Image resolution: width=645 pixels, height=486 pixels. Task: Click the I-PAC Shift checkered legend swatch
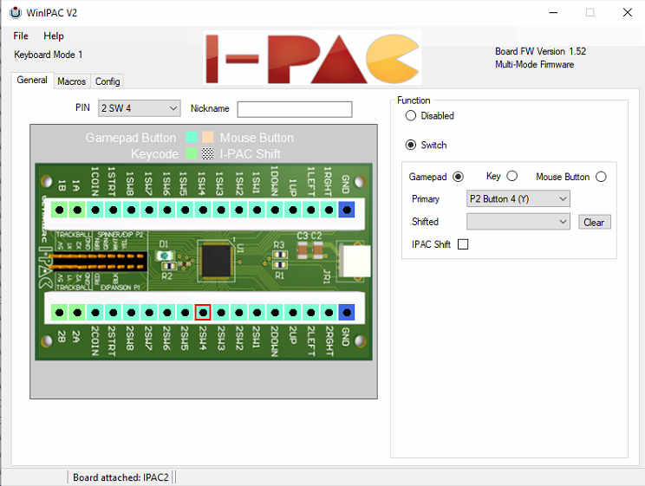click(208, 154)
